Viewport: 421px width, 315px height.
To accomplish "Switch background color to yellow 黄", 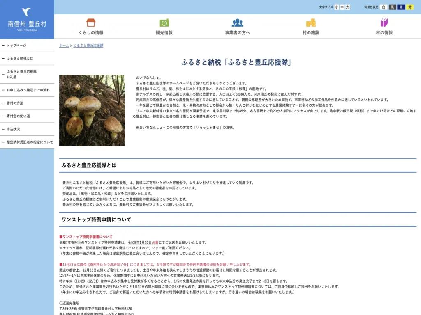I will click(410, 7).
